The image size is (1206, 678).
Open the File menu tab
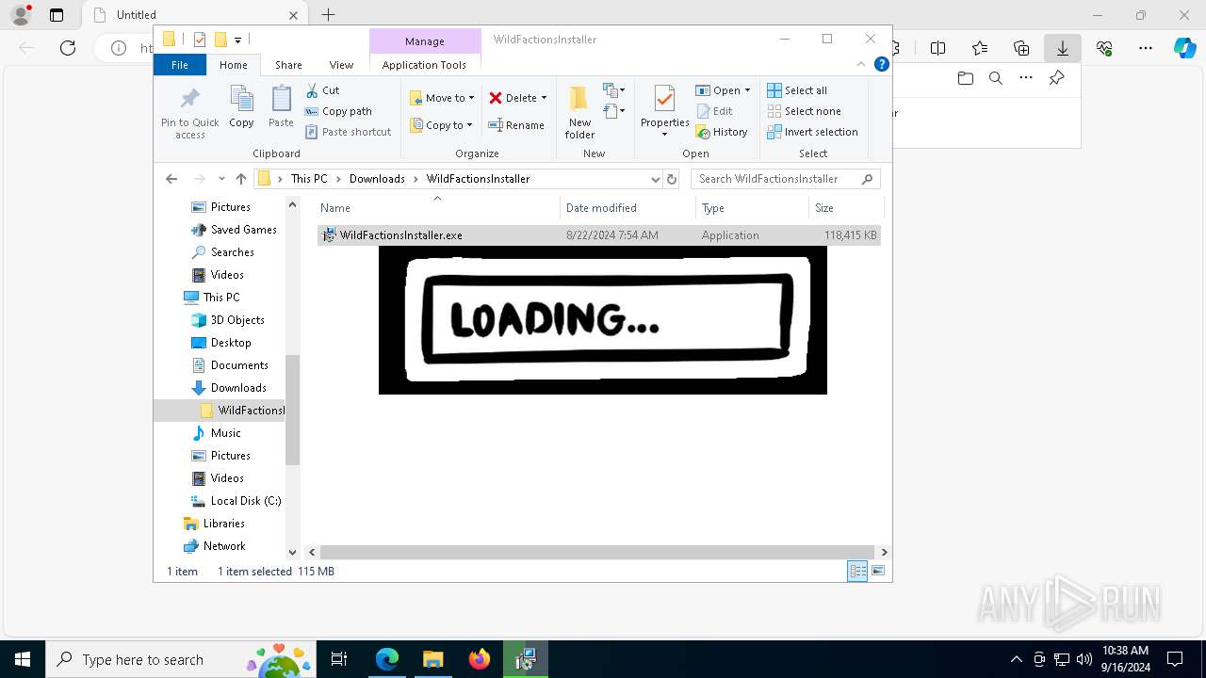(x=179, y=65)
